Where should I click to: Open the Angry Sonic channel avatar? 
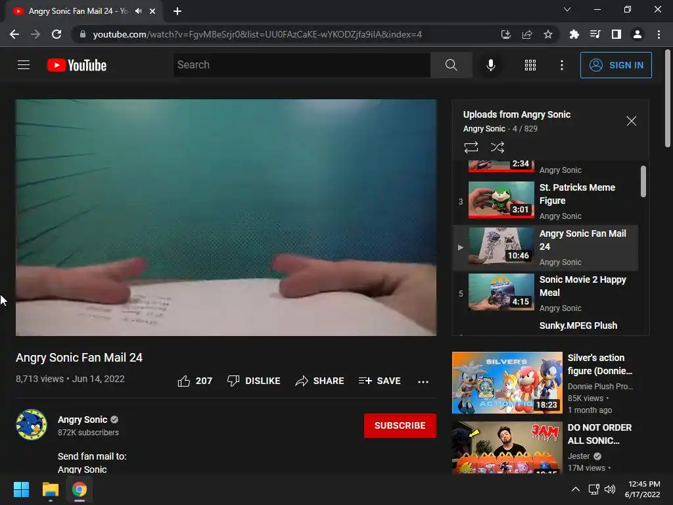click(x=32, y=425)
